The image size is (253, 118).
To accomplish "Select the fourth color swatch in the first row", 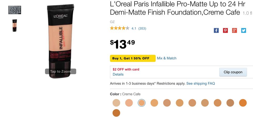I will pyautogui.click(x=154, y=103).
